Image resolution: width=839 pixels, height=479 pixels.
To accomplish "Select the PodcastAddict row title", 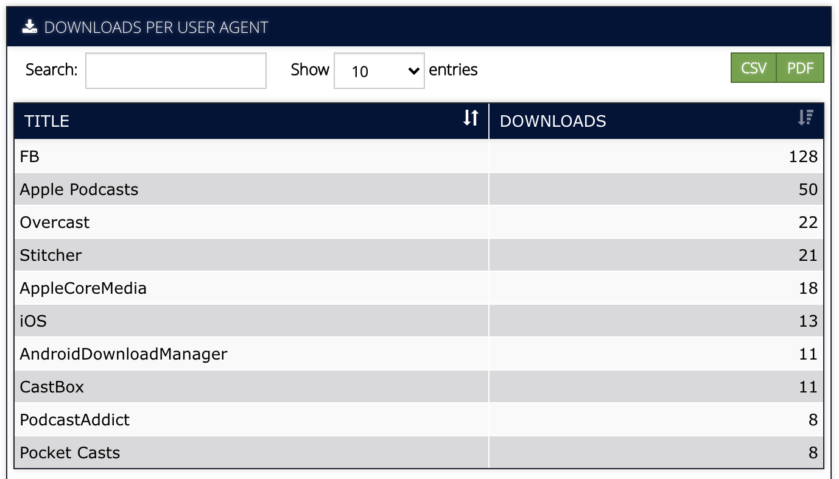I will pos(75,420).
